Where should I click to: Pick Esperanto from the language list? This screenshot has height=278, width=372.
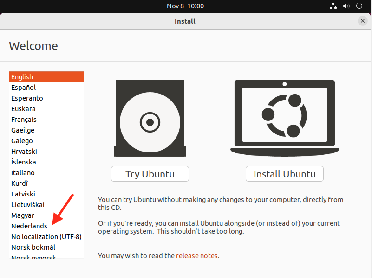(x=27, y=98)
